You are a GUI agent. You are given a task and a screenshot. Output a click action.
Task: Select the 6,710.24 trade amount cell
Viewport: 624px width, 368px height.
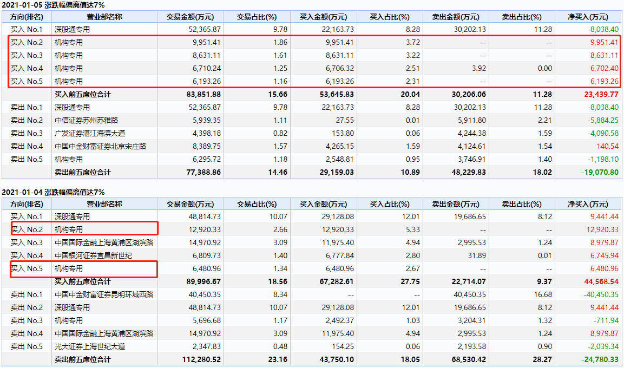coord(207,68)
